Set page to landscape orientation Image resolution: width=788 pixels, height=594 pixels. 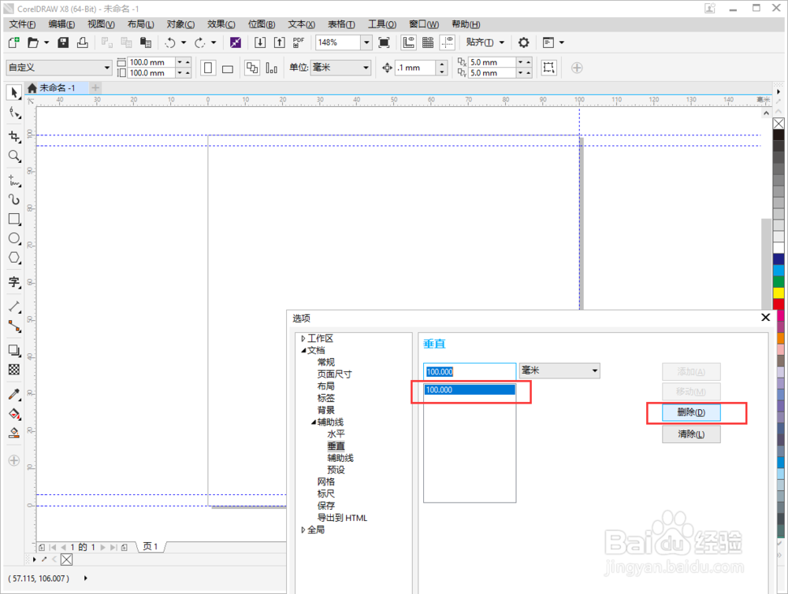click(228, 68)
